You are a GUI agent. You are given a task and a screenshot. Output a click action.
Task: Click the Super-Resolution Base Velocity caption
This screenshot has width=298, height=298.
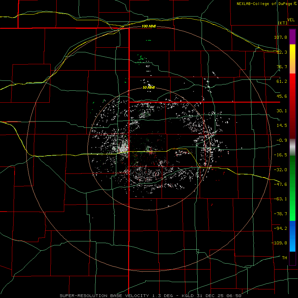151,296
